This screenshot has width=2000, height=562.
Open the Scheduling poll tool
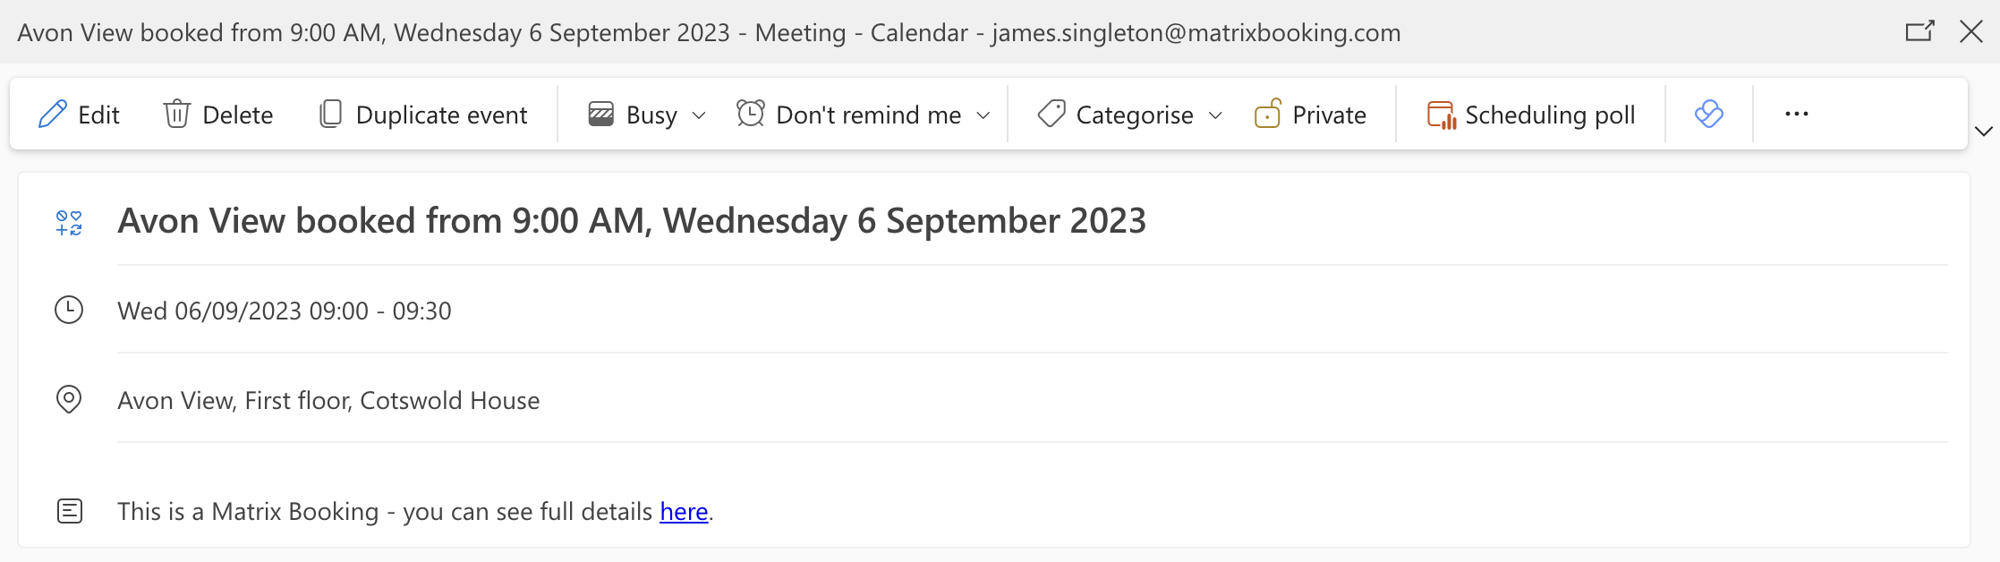point(1531,115)
